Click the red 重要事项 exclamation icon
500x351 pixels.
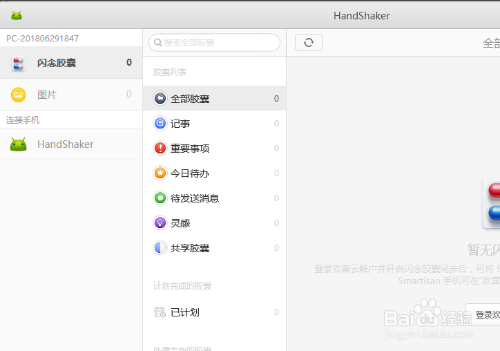[160, 148]
